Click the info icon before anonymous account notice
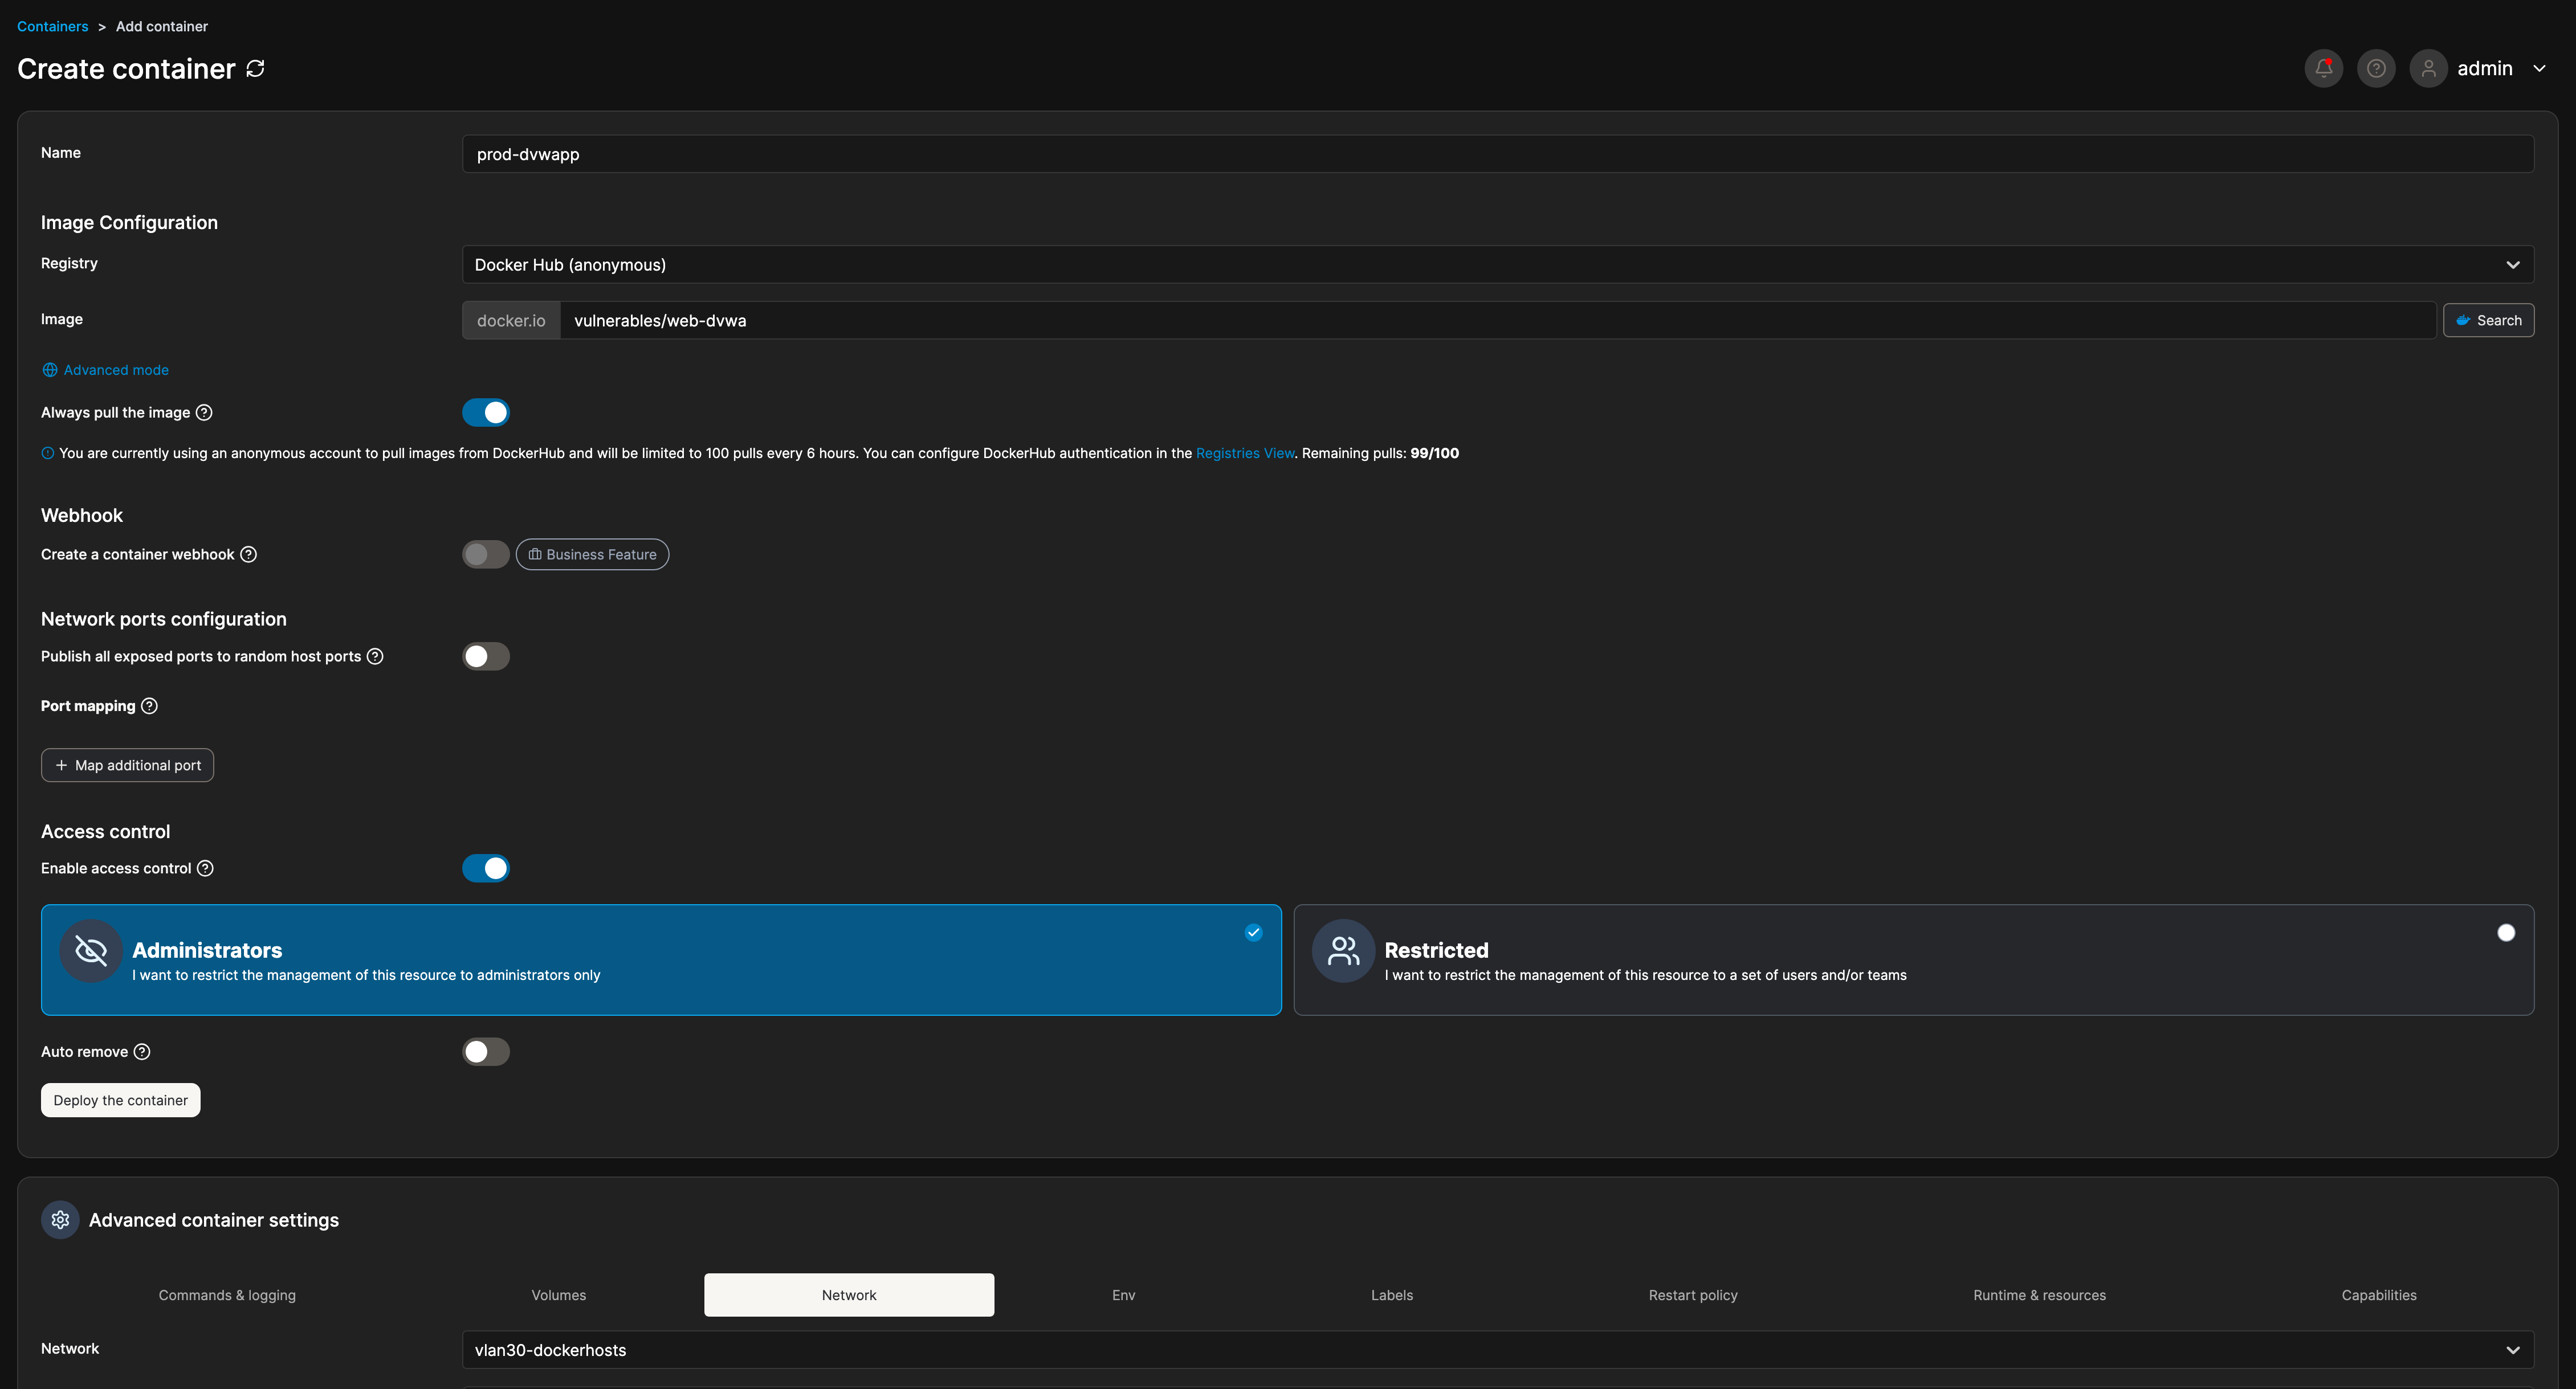 pos(47,454)
